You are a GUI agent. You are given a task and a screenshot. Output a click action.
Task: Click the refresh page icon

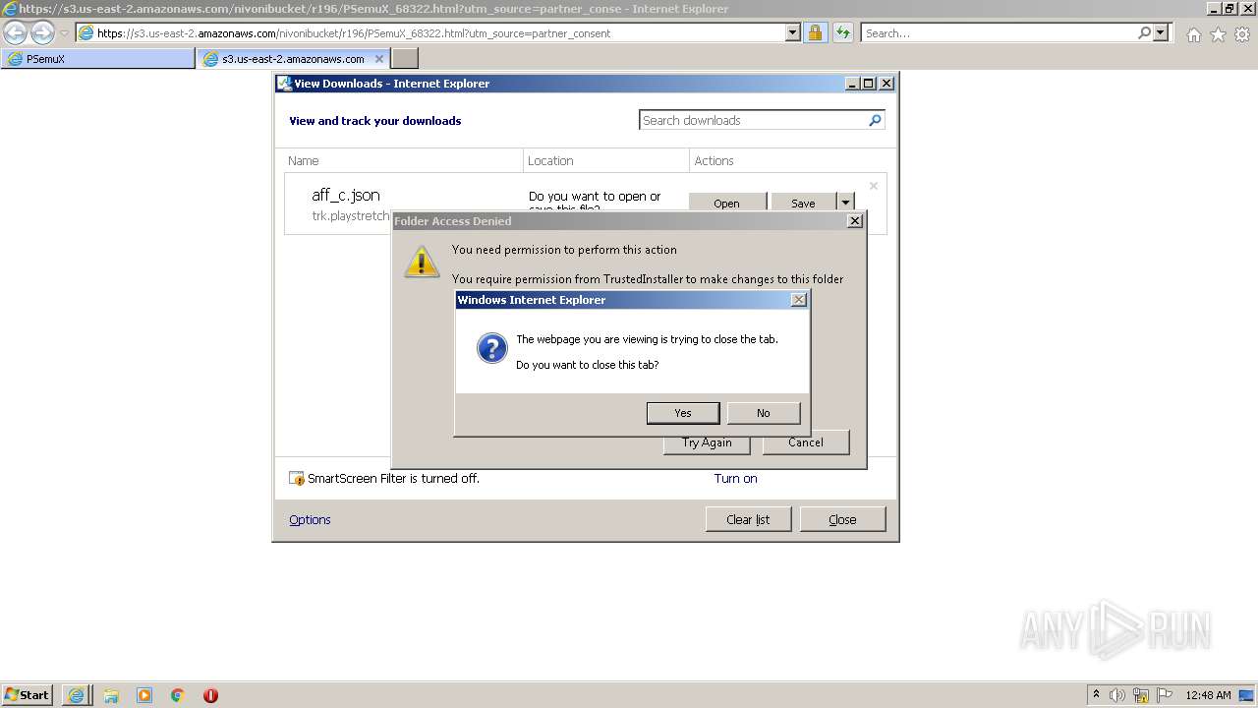(x=843, y=32)
